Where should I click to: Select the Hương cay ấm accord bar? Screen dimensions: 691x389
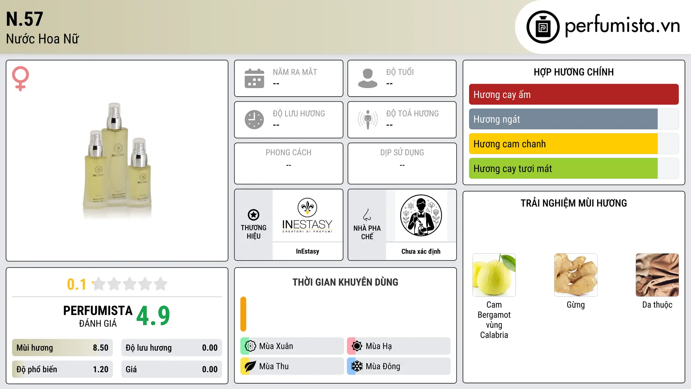point(574,95)
